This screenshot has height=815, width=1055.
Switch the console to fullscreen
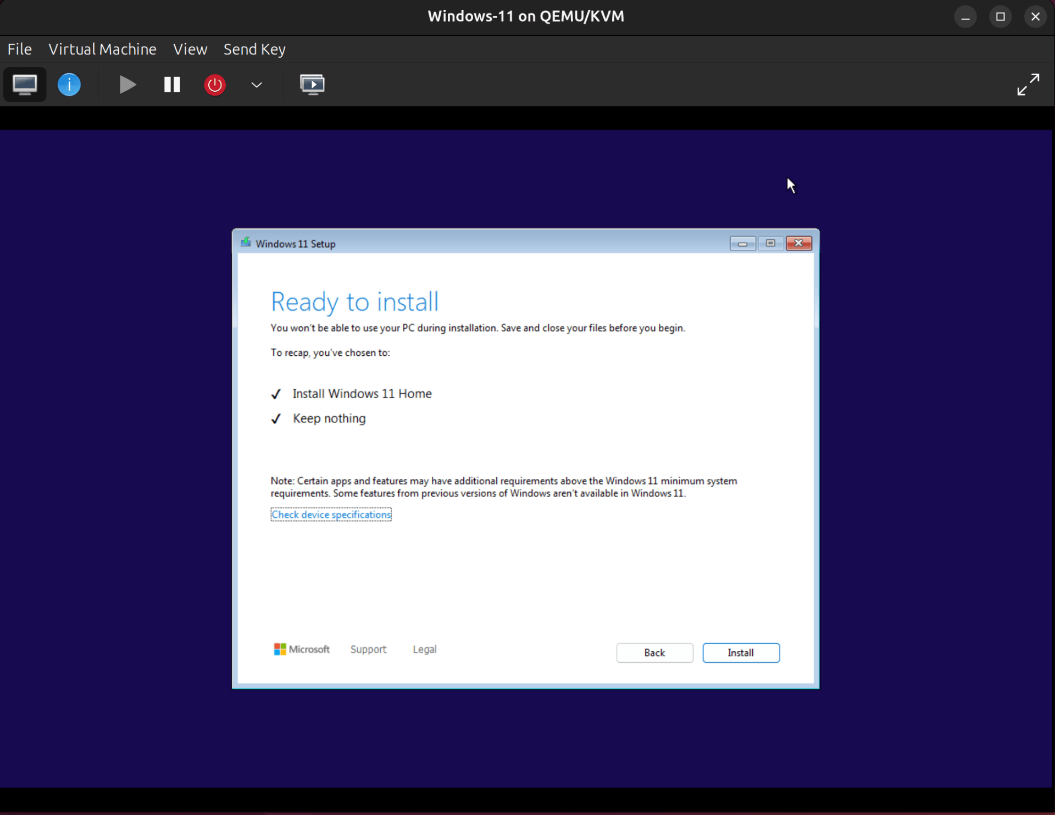tap(1028, 84)
